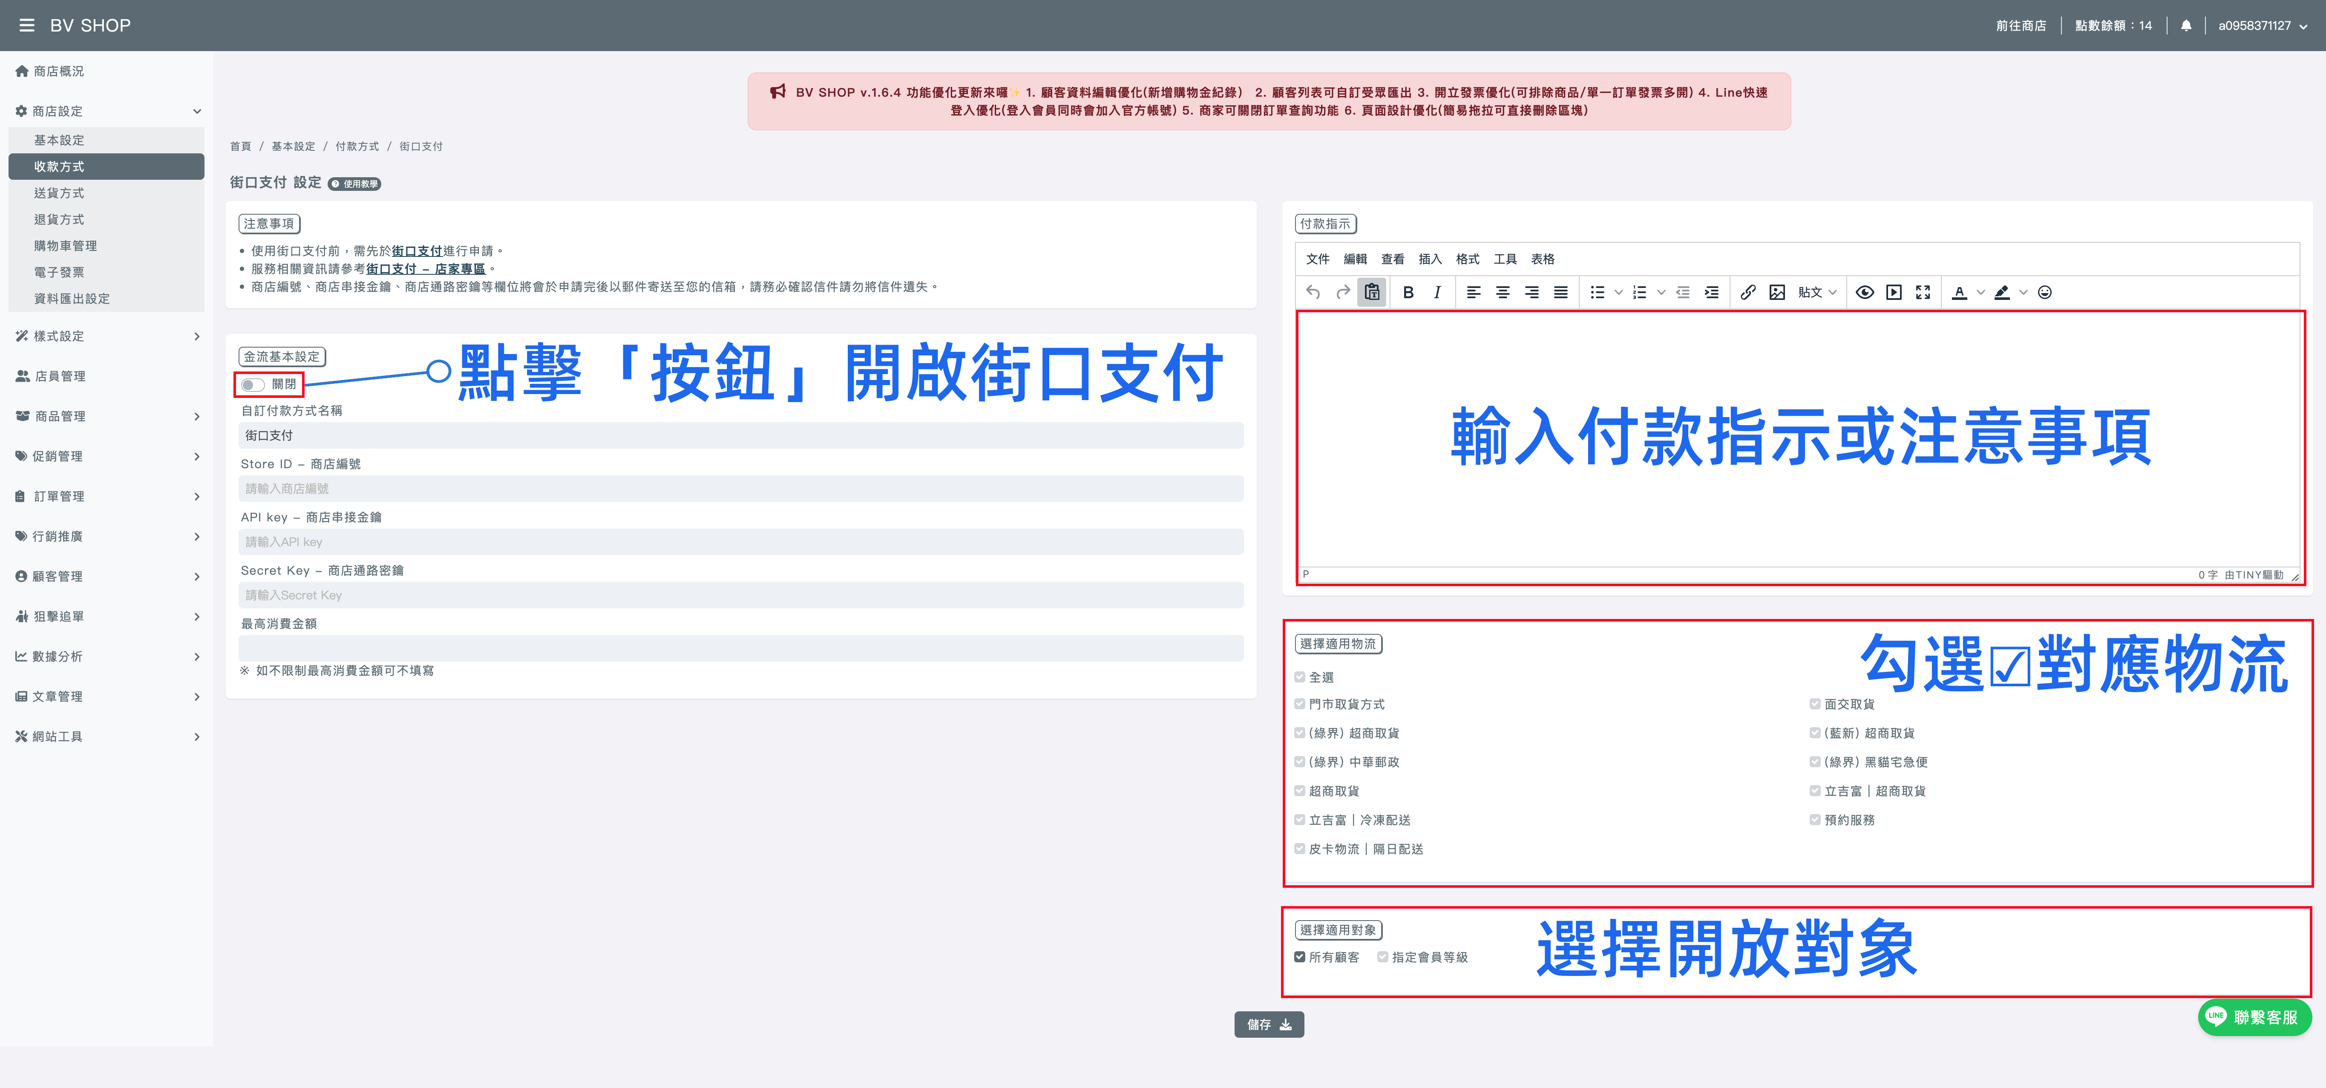
Task: Click the 儲存 save button
Action: (1269, 1025)
